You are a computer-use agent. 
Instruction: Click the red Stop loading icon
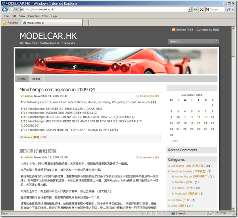201,10
